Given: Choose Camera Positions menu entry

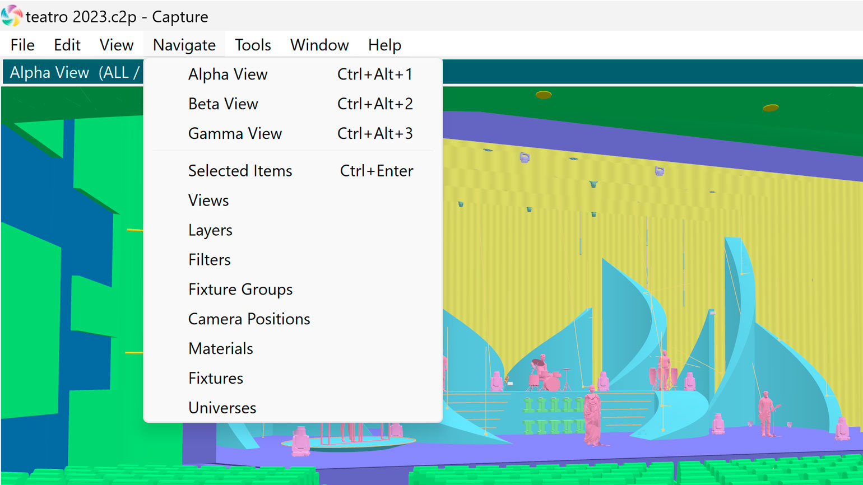Looking at the screenshot, I should (249, 319).
